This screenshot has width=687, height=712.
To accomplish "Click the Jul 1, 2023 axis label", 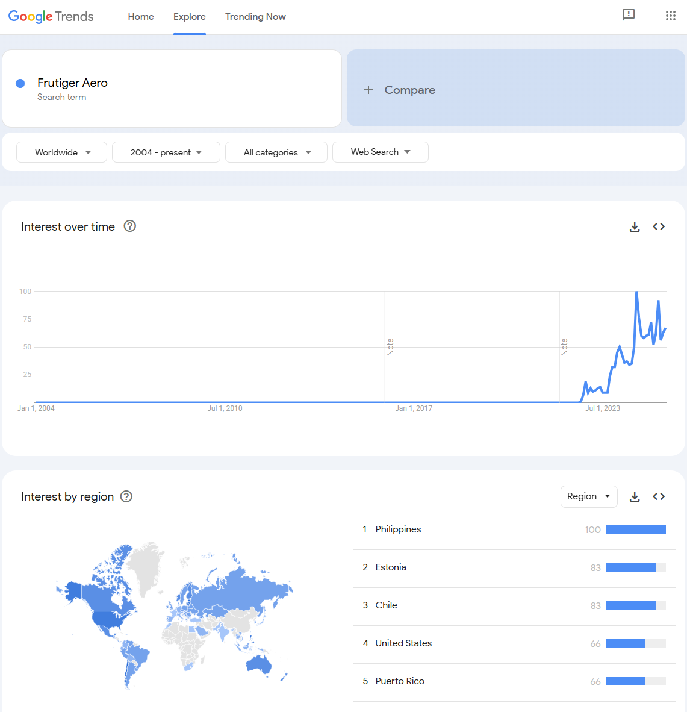I will pyautogui.click(x=602, y=408).
